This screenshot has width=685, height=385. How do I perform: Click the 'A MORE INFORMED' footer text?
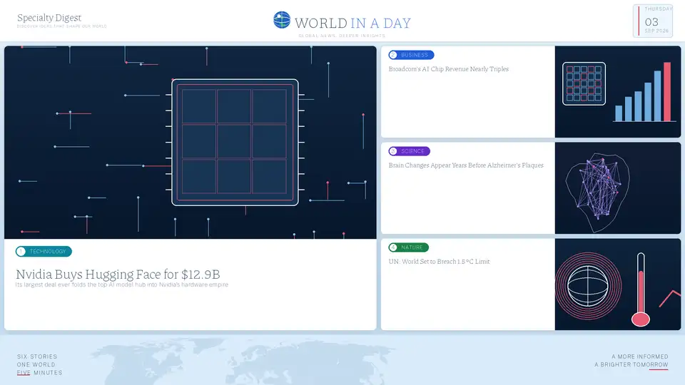[640, 356]
